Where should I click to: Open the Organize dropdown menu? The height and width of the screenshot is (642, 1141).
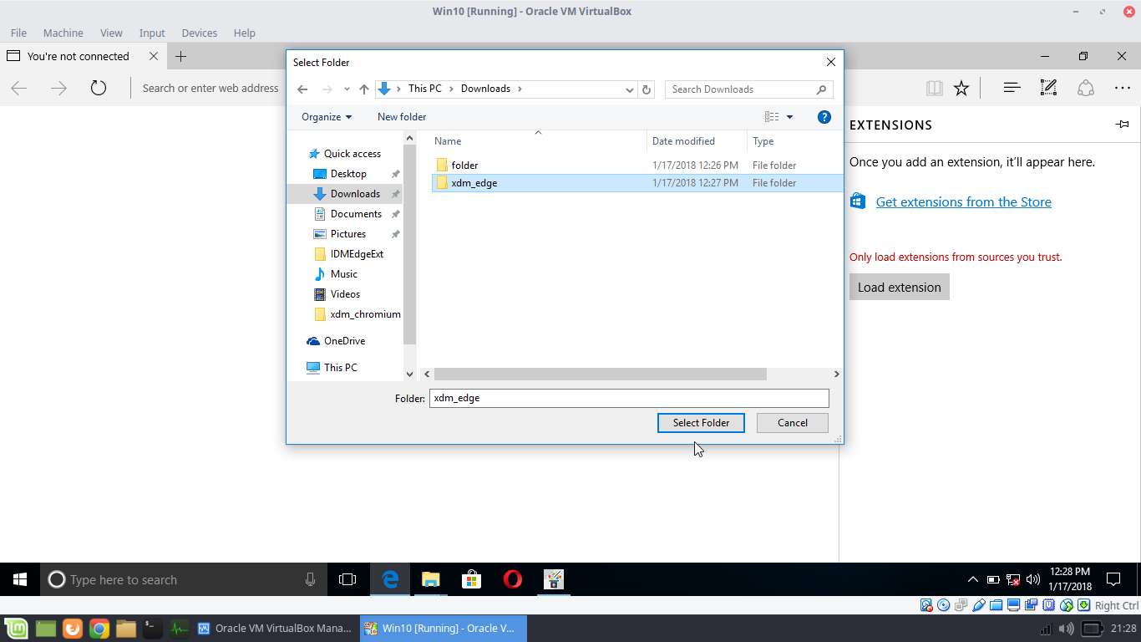pos(327,117)
